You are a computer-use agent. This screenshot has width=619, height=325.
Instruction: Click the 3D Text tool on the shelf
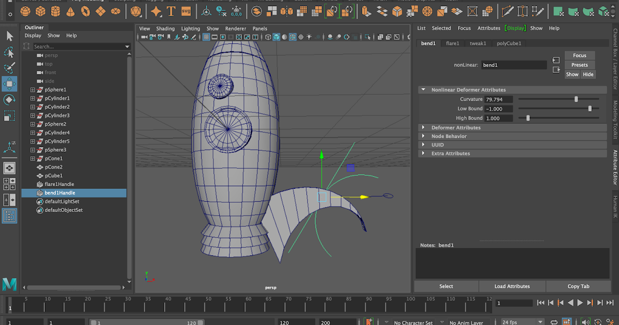(172, 11)
